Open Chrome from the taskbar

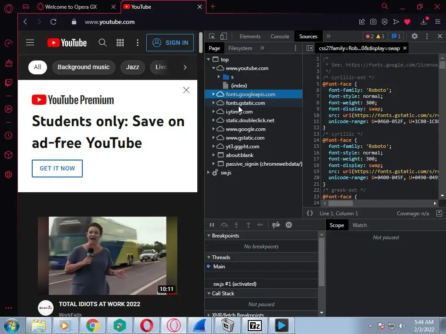click(x=93, y=325)
